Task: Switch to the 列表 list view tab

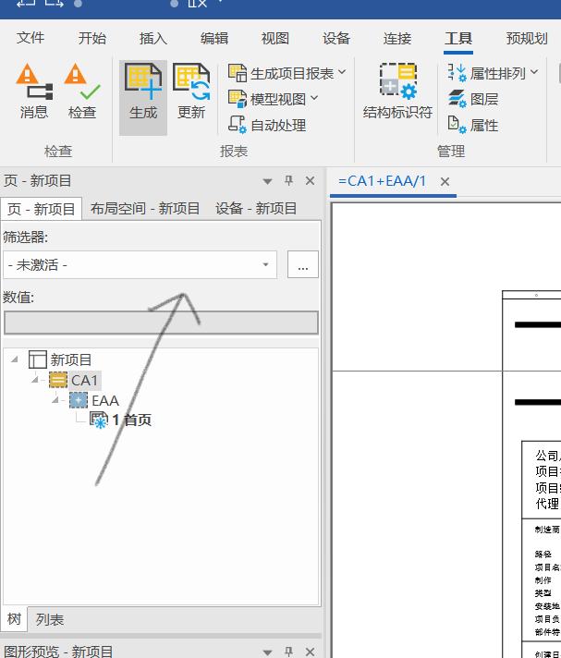Action: coord(50,619)
